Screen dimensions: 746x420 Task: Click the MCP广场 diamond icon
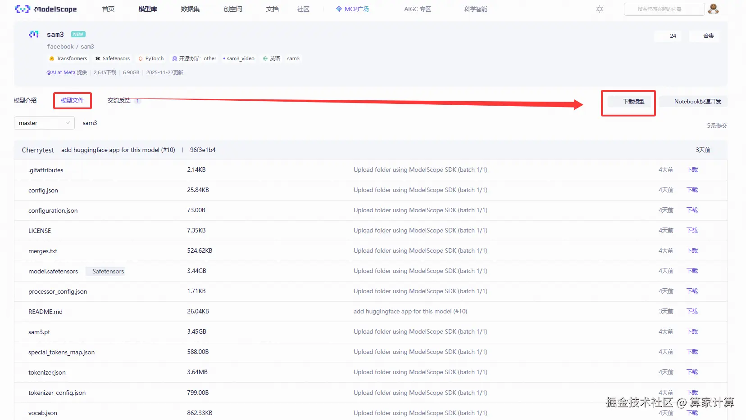339,9
